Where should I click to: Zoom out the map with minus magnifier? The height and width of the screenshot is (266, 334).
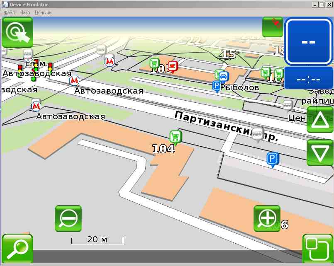[68, 218]
